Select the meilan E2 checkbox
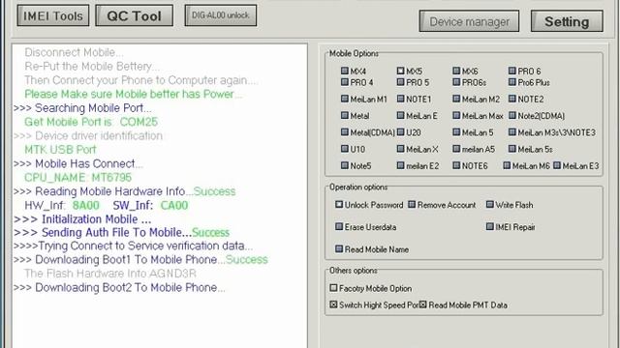The width and height of the screenshot is (620, 348). [400, 165]
